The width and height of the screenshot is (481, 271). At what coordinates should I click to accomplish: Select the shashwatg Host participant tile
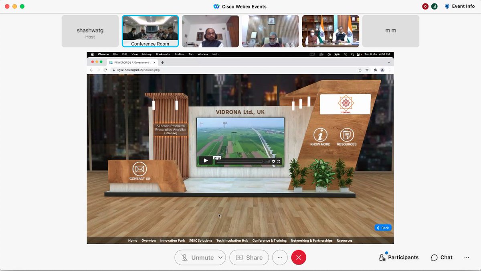click(90, 31)
